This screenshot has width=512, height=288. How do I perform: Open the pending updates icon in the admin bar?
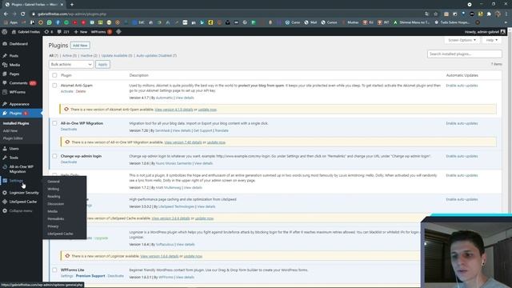click(48, 32)
